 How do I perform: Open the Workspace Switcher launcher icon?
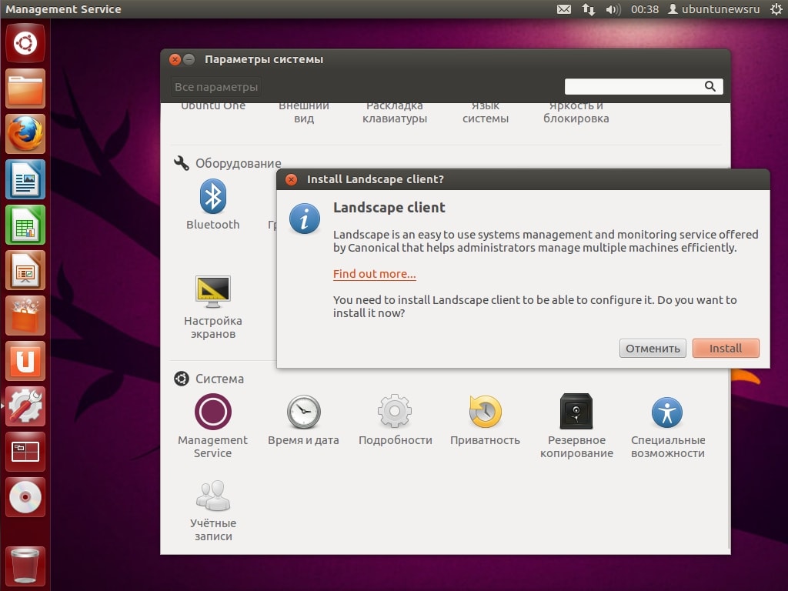coord(25,451)
